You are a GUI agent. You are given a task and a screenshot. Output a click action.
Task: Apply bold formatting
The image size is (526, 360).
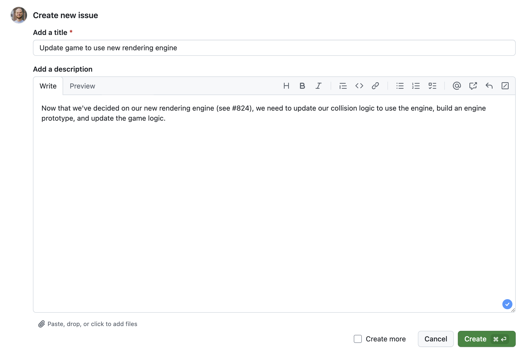pyautogui.click(x=302, y=86)
